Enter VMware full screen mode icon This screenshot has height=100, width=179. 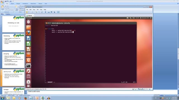tap(51, 12)
